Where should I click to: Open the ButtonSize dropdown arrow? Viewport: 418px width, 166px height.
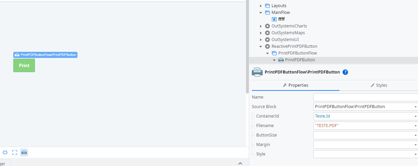(416, 135)
